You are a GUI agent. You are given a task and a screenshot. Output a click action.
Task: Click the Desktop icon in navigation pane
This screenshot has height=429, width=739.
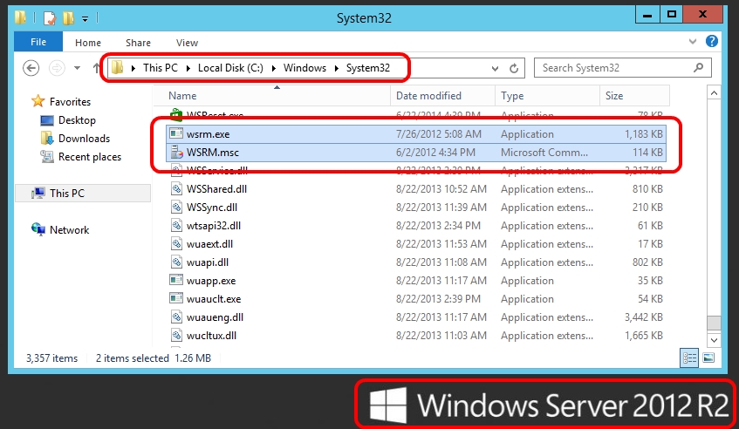47,120
